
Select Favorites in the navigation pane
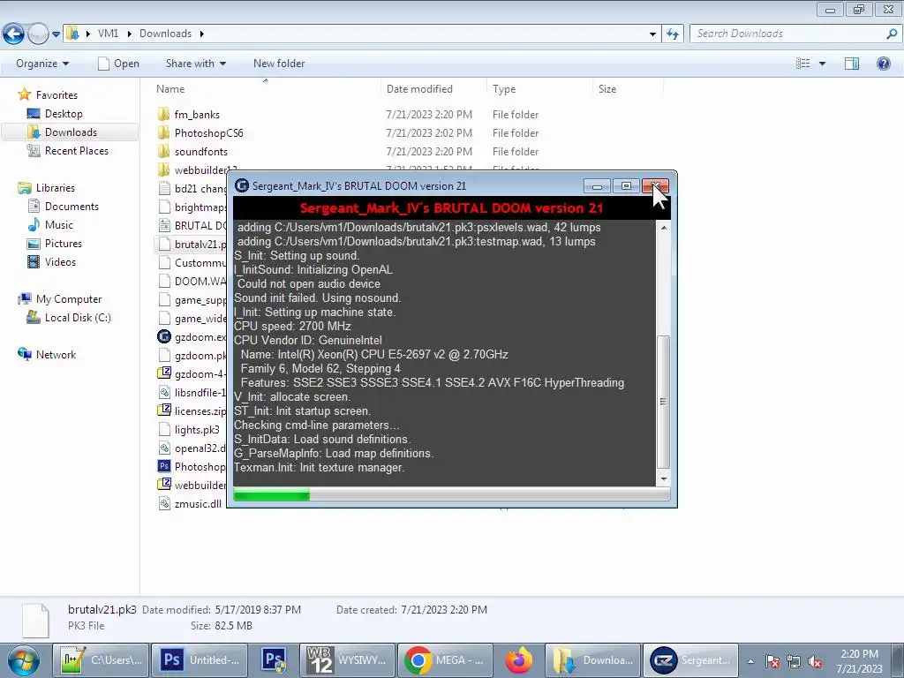click(56, 94)
